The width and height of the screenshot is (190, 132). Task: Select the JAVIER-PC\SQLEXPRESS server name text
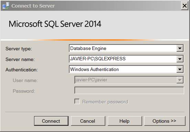[x=98, y=59]
